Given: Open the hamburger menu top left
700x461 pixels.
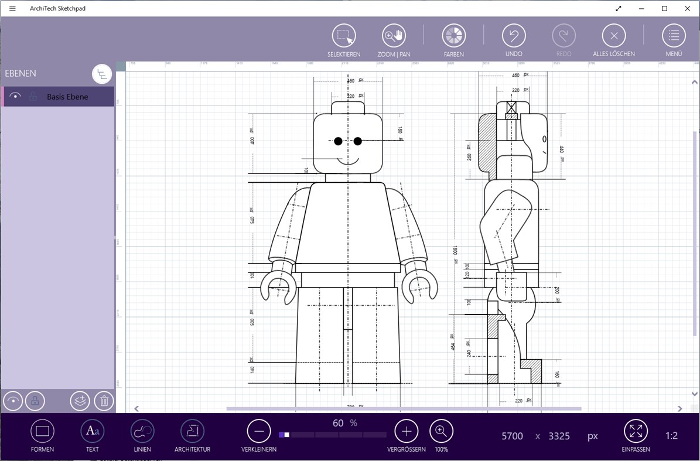Looking at the screenshot, I should (12, 8).
